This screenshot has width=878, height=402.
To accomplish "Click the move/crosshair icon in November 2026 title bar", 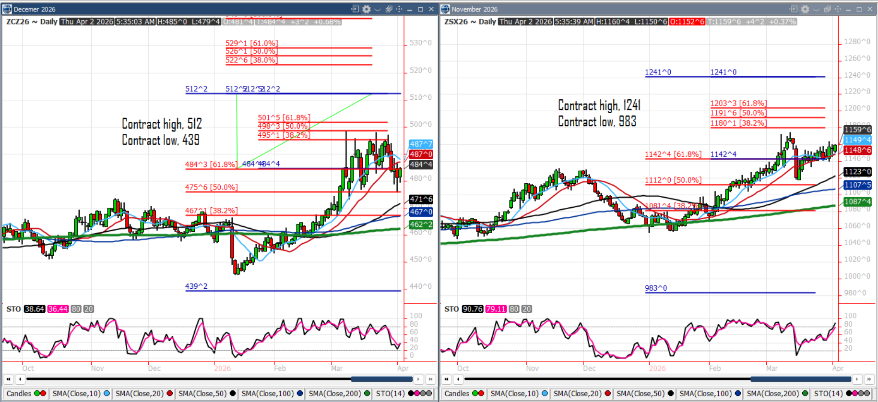I will coord(838,9).
